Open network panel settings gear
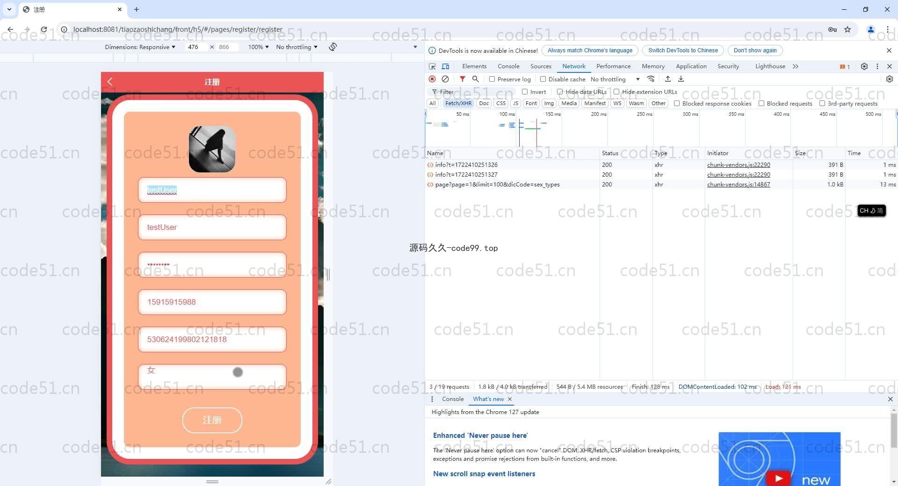This screenshot has height=486, width=898. click(890, 79)
